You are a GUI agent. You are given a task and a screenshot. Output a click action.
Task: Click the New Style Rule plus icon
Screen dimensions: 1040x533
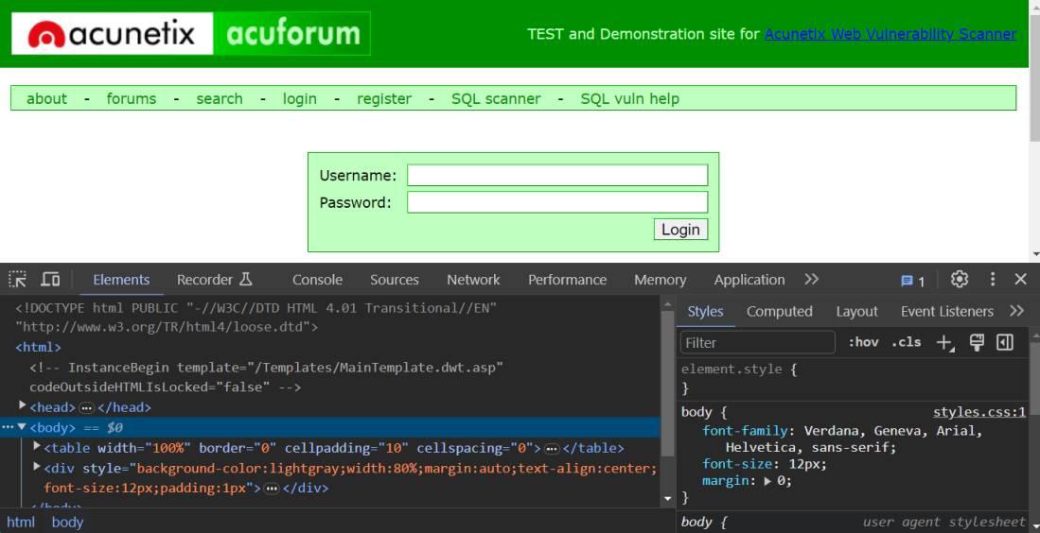(944, 342)
